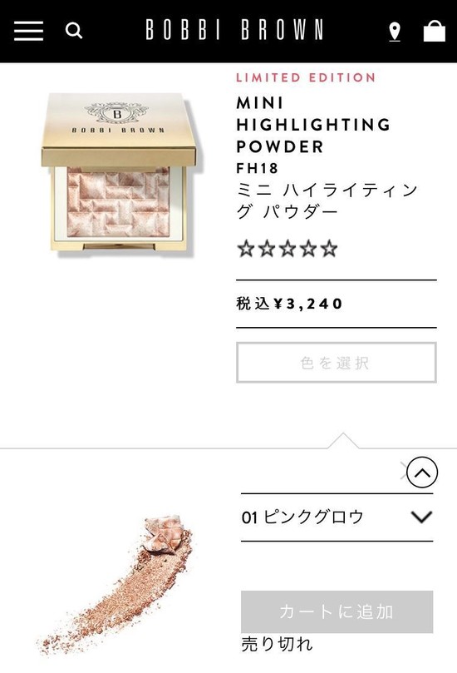Open the shopping bag cart icon
This screenshot has width=457, height=673.
coord(435,31)
